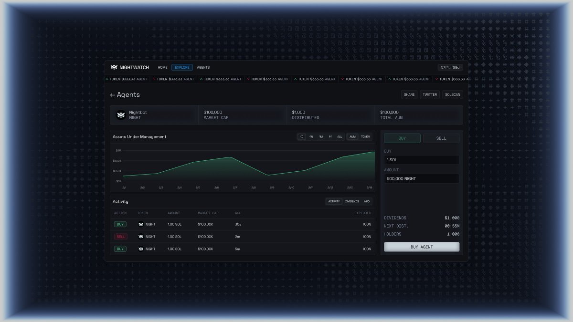This screenshot has width=573, height=322.
Task: Set chart range to 1M
Action: click(x=321, y=137)
